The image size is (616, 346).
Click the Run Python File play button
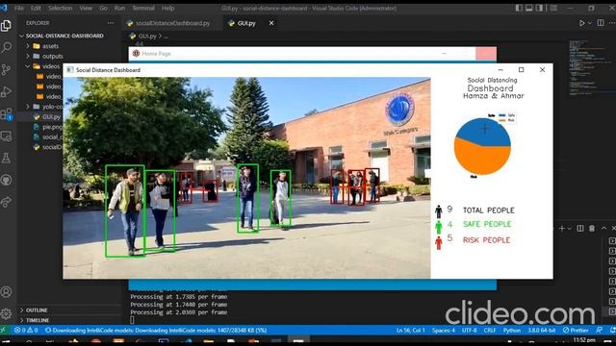[581, 23]
